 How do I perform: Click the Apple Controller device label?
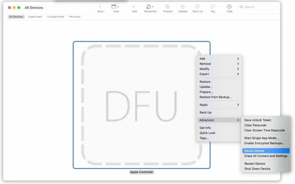pyautogui.click(x=142, y=172)
